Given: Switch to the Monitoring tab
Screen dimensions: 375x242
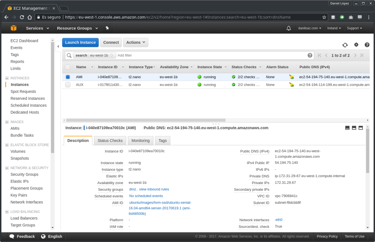Looking at the screenshot, I should tap(140, 140).
